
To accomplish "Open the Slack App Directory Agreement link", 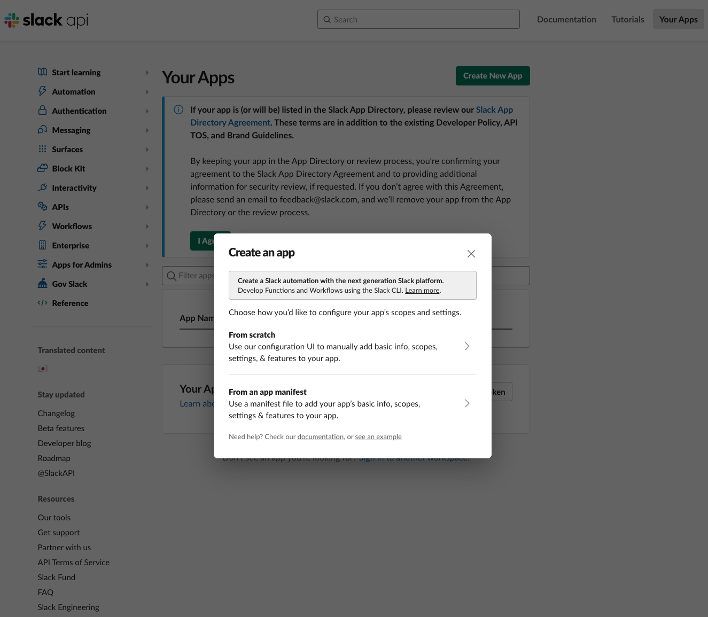I will 352,116.
